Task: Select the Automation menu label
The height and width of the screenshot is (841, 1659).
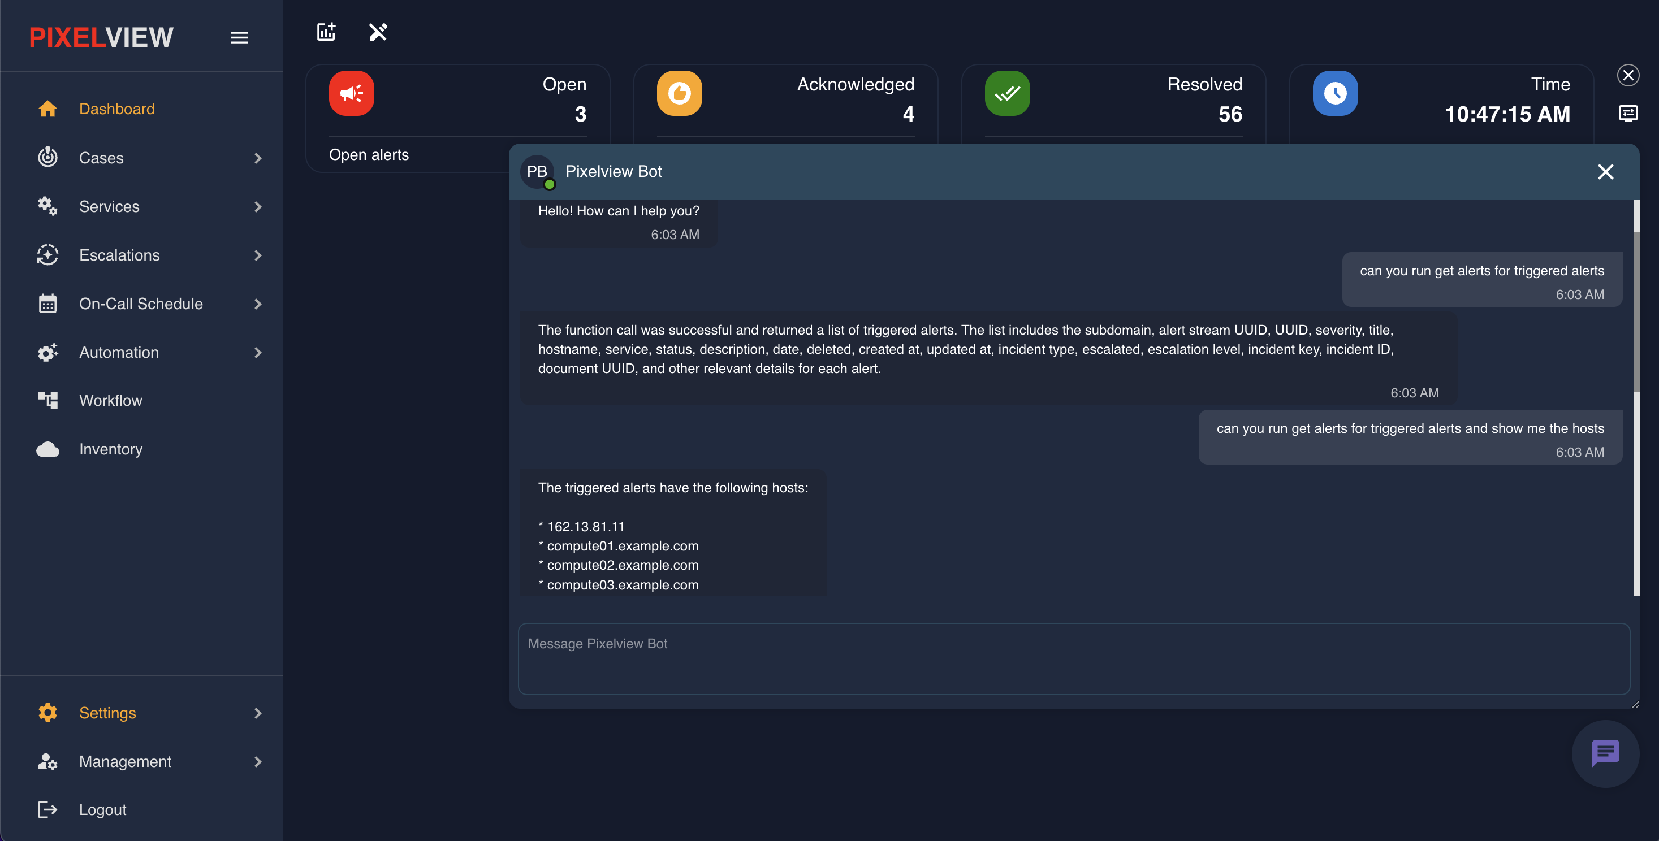Action: (x=119, y=352)
